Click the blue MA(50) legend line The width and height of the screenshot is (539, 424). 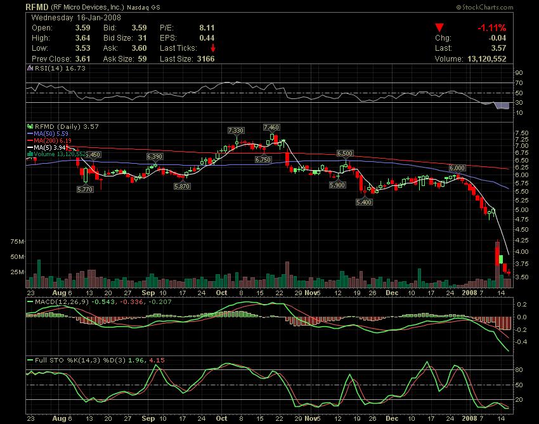tap(30, 133)
